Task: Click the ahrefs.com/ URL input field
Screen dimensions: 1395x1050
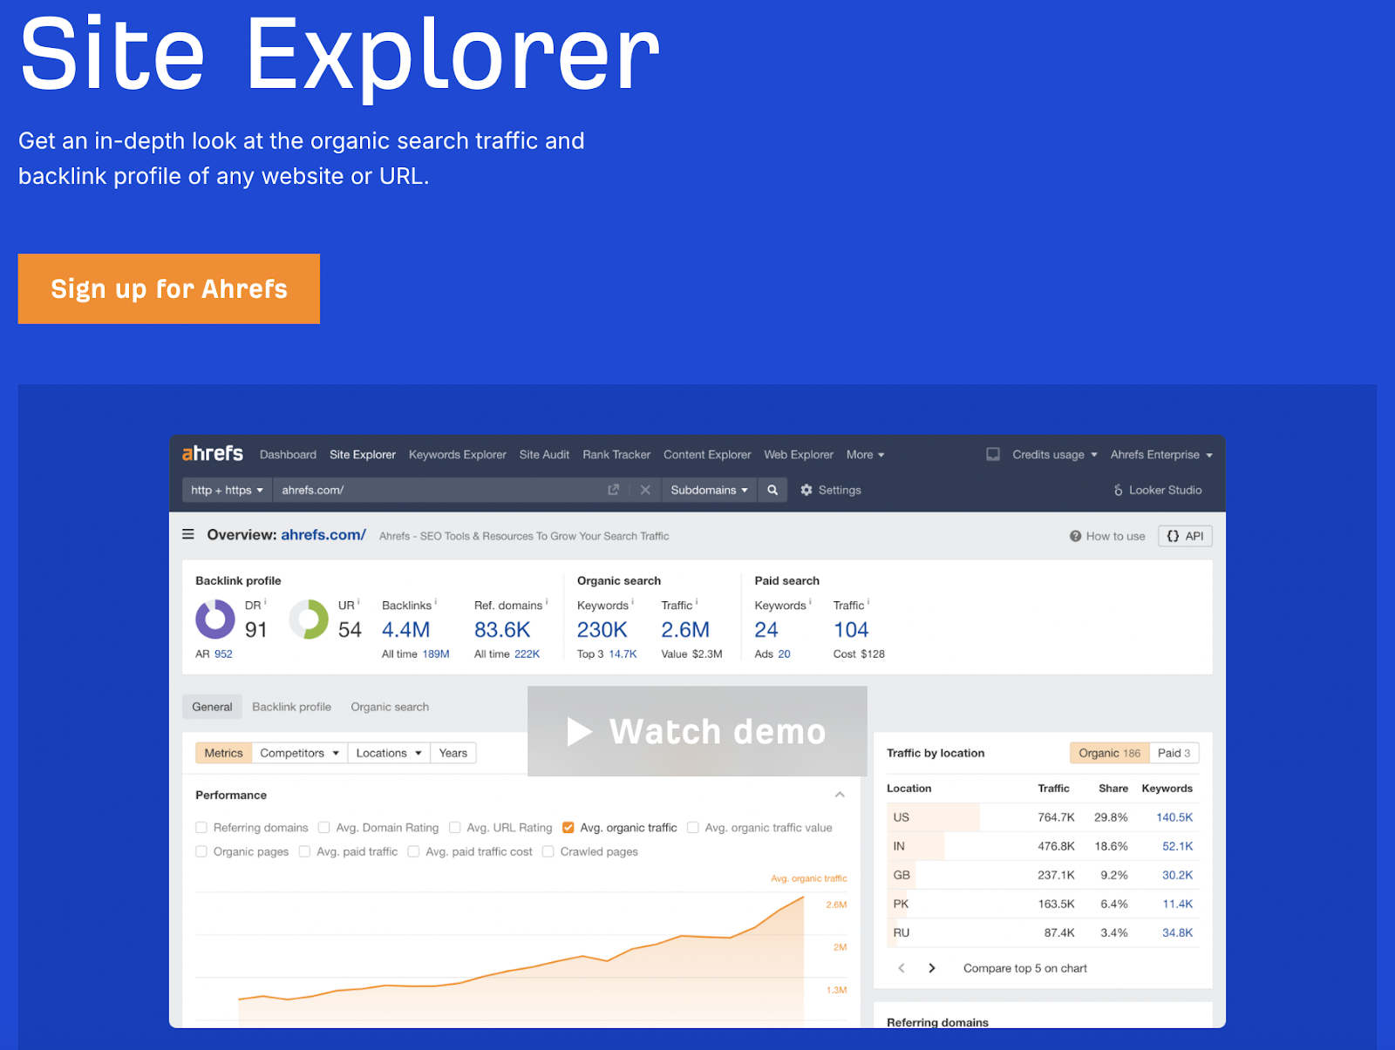Action: coord(439,491)
